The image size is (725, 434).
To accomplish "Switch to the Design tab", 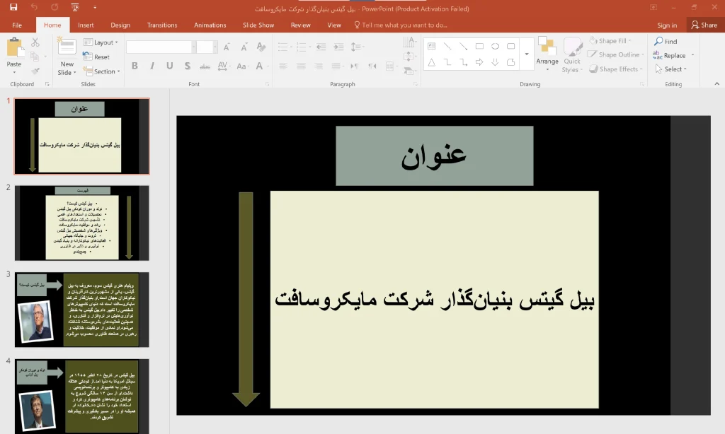I will pos(120,25).
